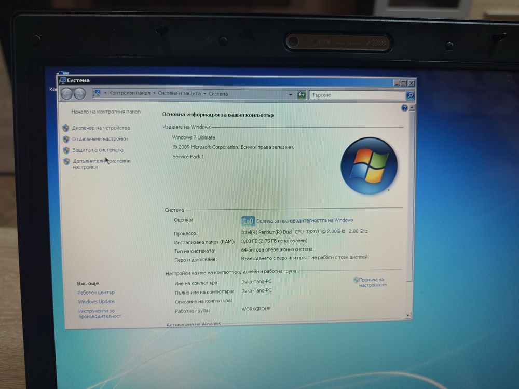Expand dropdown arrow before Контролен панел

105,93
